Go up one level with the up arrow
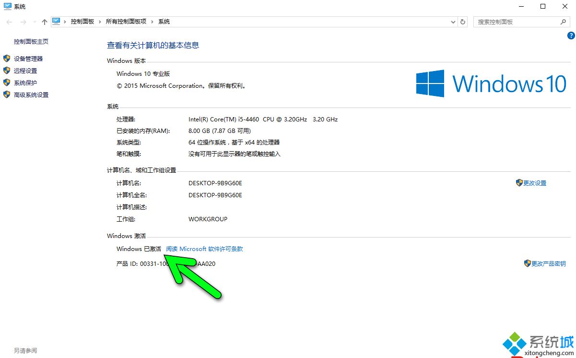The image size is (576, 358). [x=45, y=22]
